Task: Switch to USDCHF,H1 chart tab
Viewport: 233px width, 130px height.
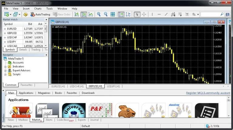Action: click(x=77, y=86)
